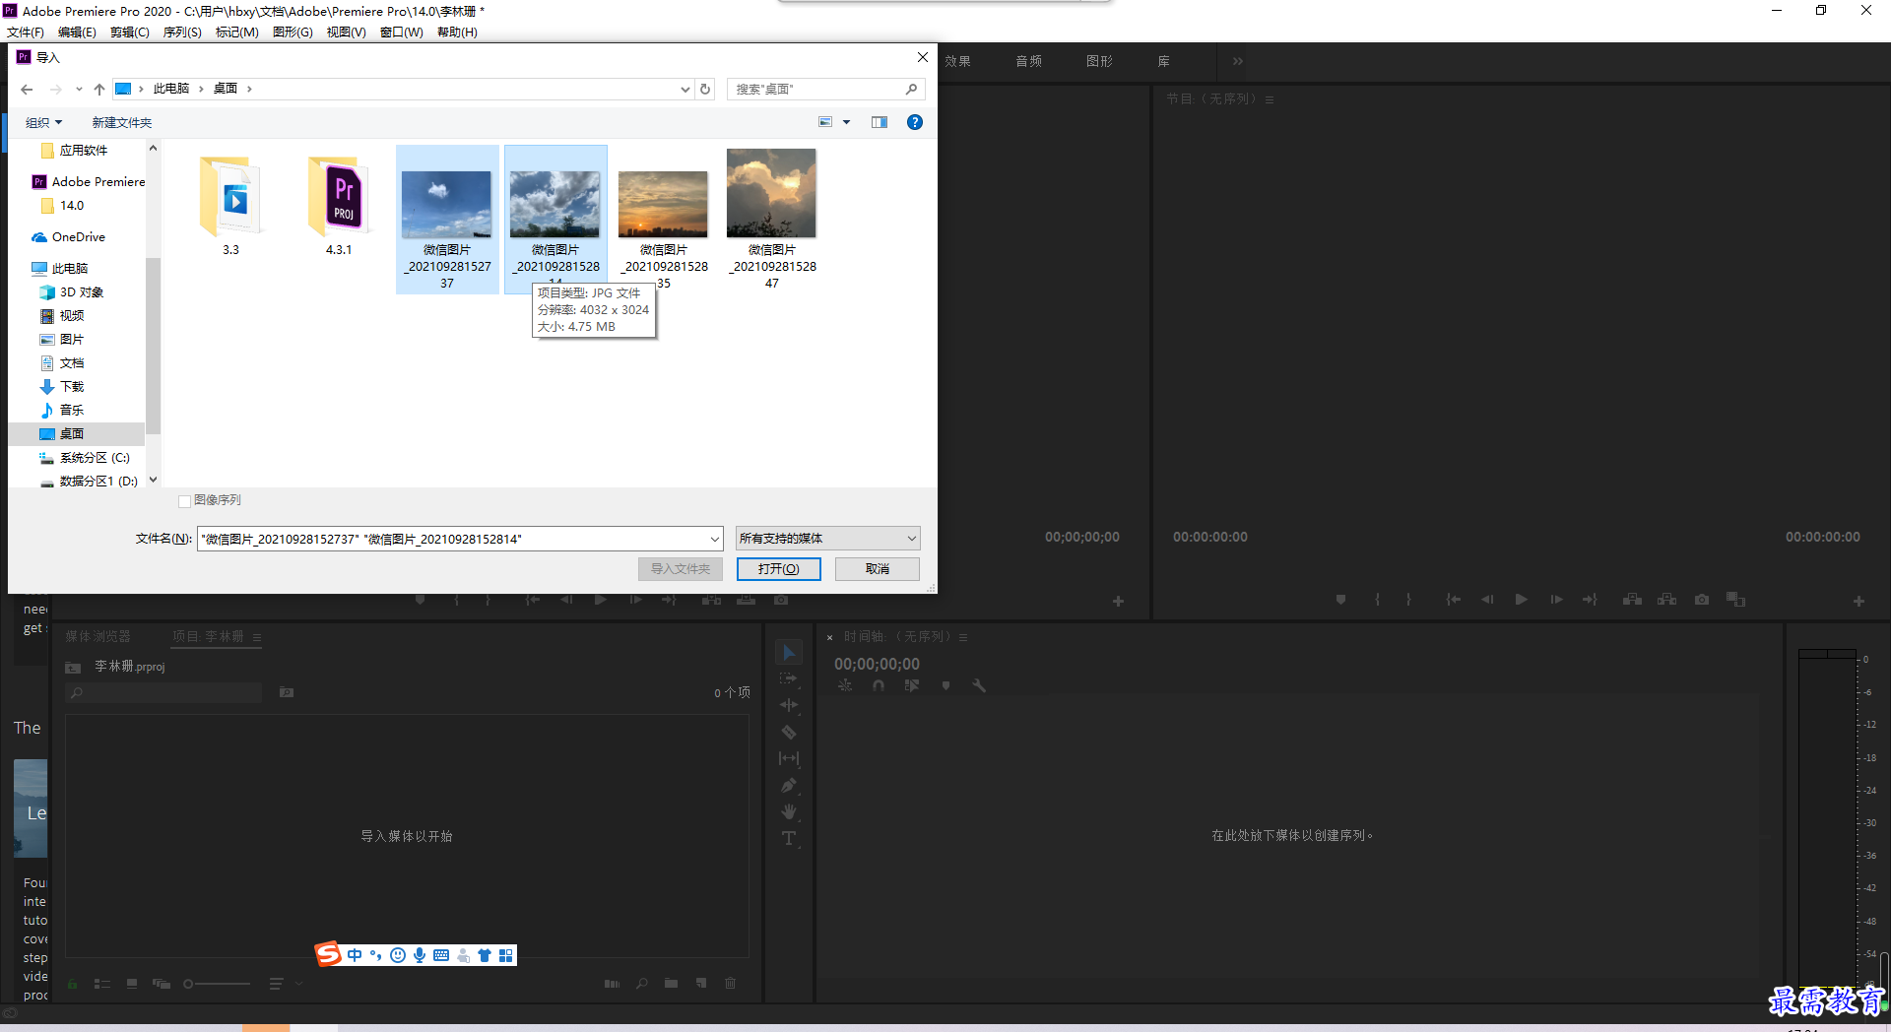This screenshot has width=1891, height=1032.
Task: Click the Extract button in Program monitor
Action: coord(1666,600)
